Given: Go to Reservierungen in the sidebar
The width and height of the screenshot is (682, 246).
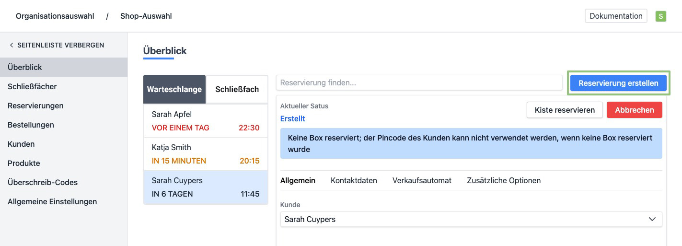Looking at the screenshot, I should [x=35, y=105].
